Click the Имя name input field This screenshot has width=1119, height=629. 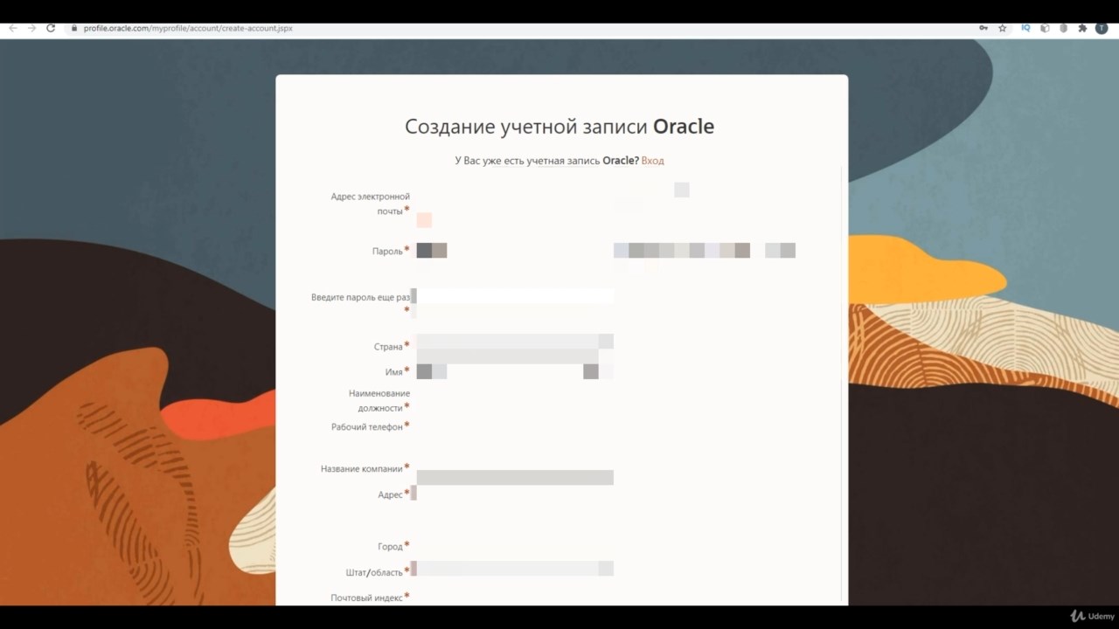tap(514, 372)
